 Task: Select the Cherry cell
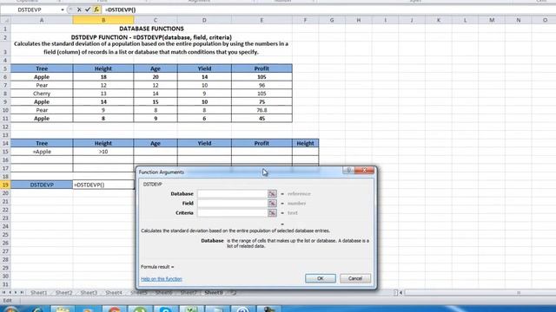point(42,94)
